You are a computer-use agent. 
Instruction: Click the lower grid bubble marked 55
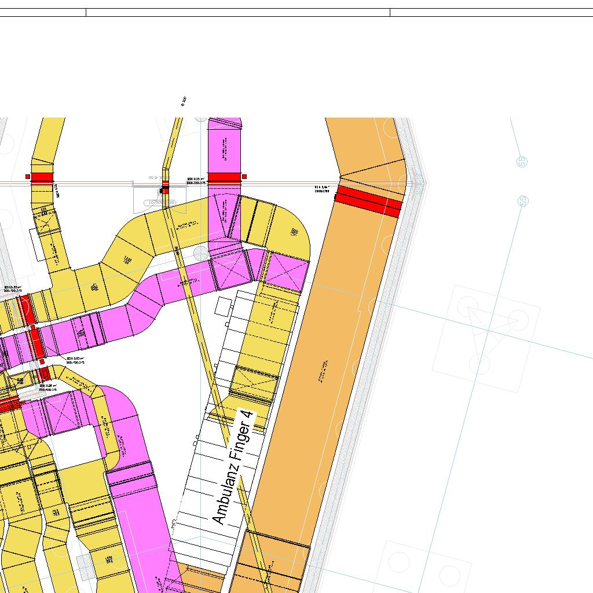click(x=523, y=201)
